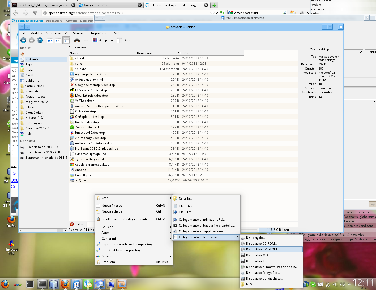Screen dimensions: 376x290
Task: Switch to details view mode
Action: click(x=66, y=40)
